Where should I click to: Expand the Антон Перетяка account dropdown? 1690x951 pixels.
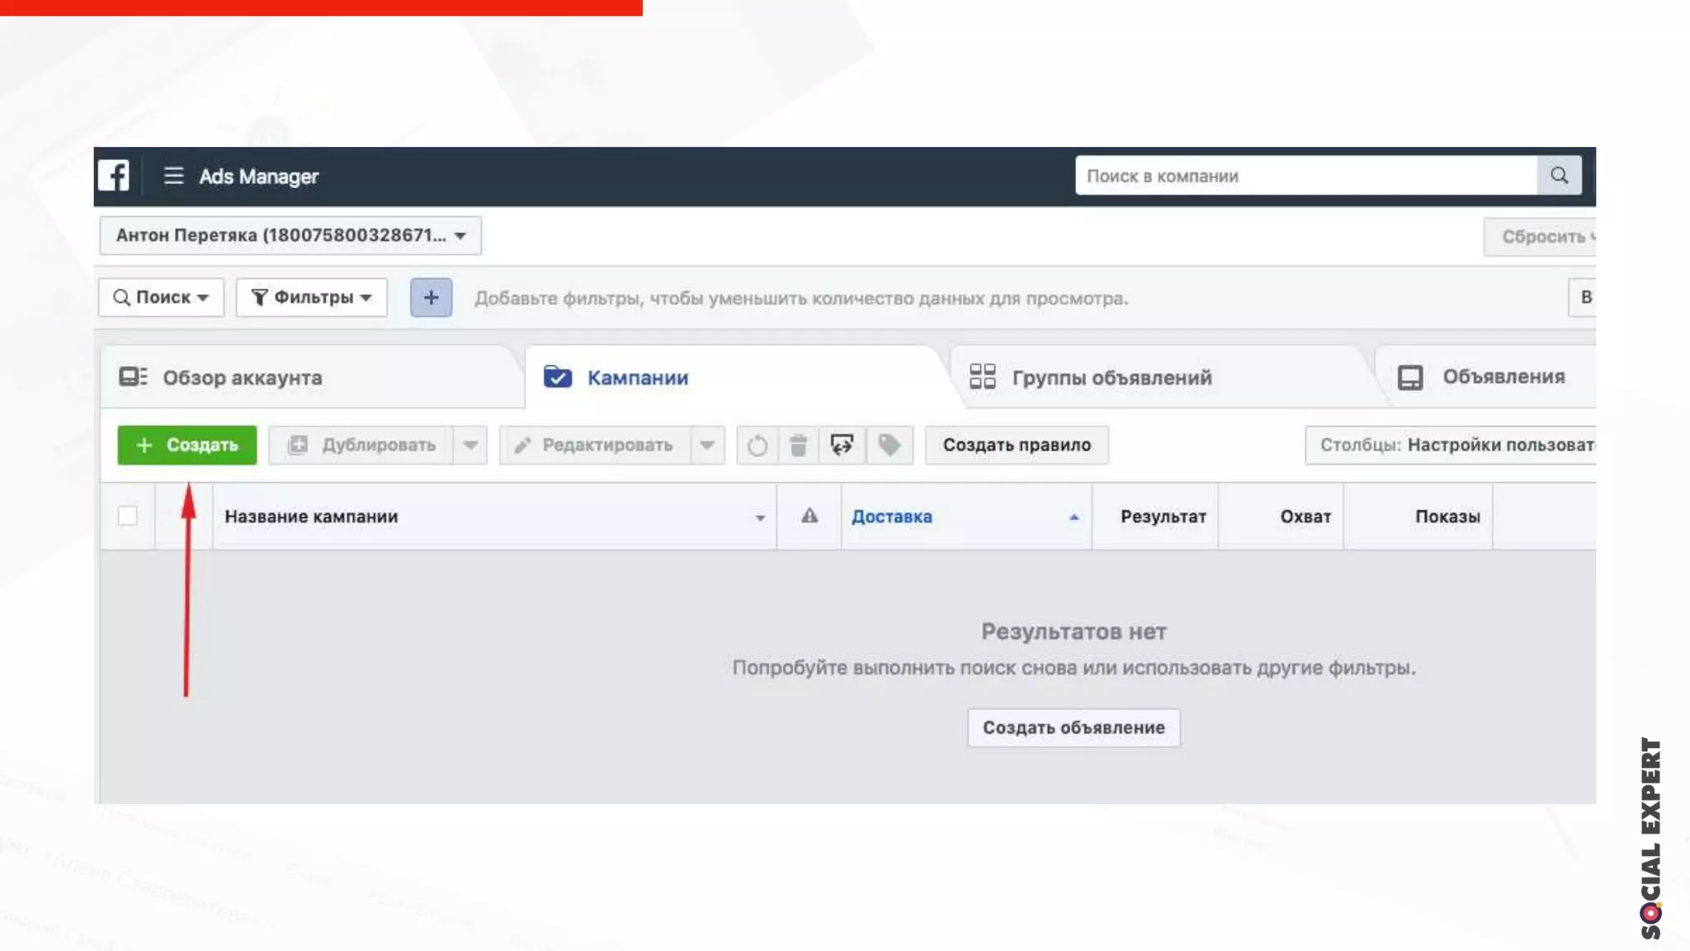tap(290, 235)
